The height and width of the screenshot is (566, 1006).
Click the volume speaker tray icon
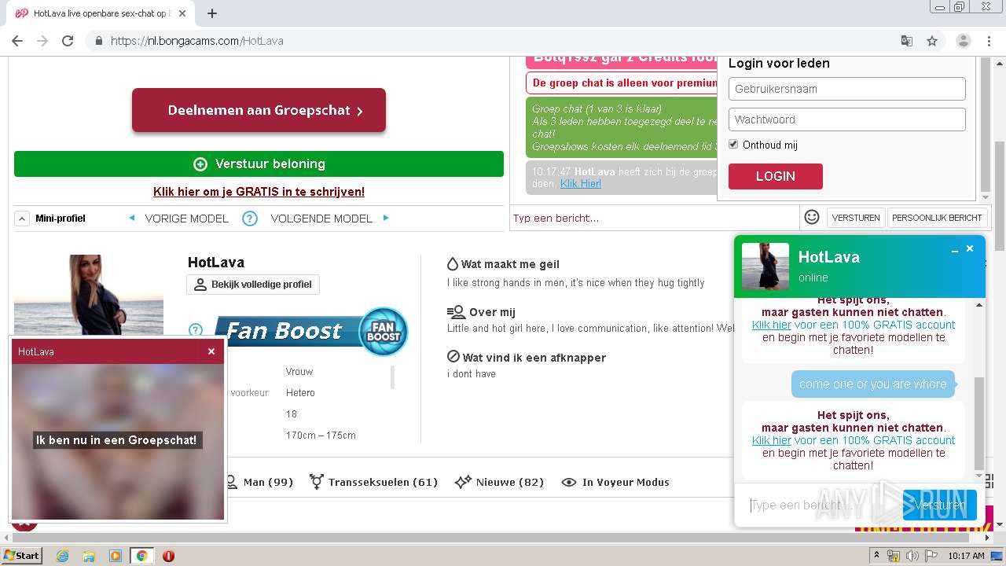coord(912,556)
